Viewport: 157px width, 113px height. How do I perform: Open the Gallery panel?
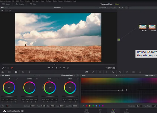(6, 4)
